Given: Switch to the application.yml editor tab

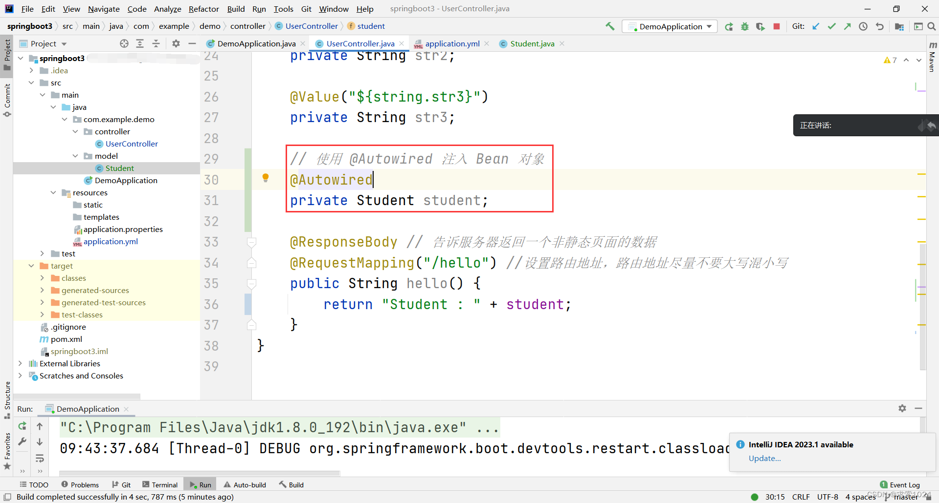Looking at the screenshot, I should tap(452, 43).
